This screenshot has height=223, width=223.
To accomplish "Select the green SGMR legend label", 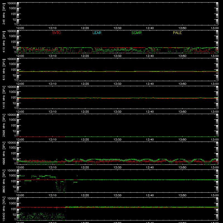I will point(136,33).
